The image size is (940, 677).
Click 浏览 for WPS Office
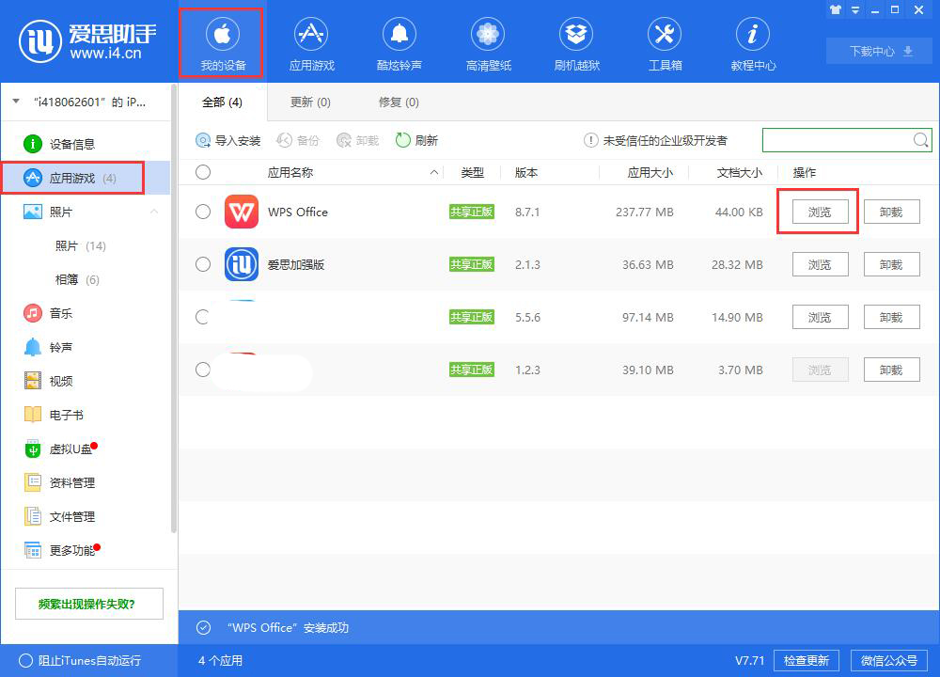(819, 212)
